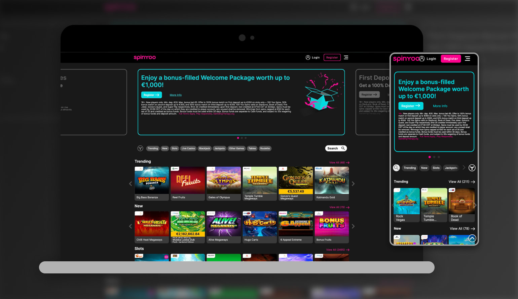518x299 pixels.
Task: Select second carousel dot under desktop banner
Action: click(x=242, y=138)
